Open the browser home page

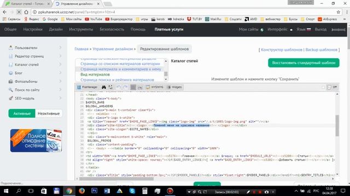coord(26,12)
